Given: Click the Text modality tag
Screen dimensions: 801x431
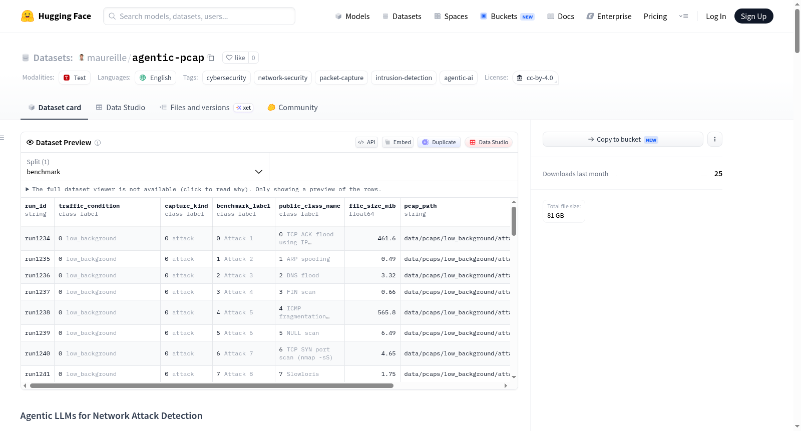Looking at the screenshot, I should click(x=75, y=78).
